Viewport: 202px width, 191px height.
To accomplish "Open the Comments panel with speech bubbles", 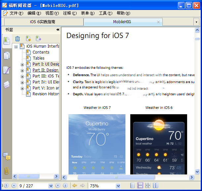I will pos(6,156).
